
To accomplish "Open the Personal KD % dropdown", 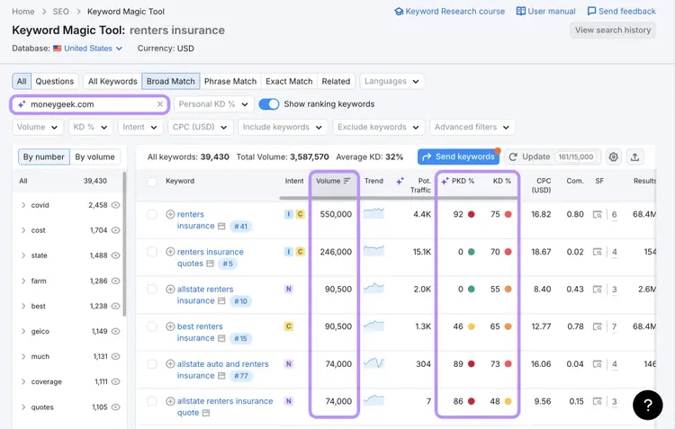I will coord(213,104).
